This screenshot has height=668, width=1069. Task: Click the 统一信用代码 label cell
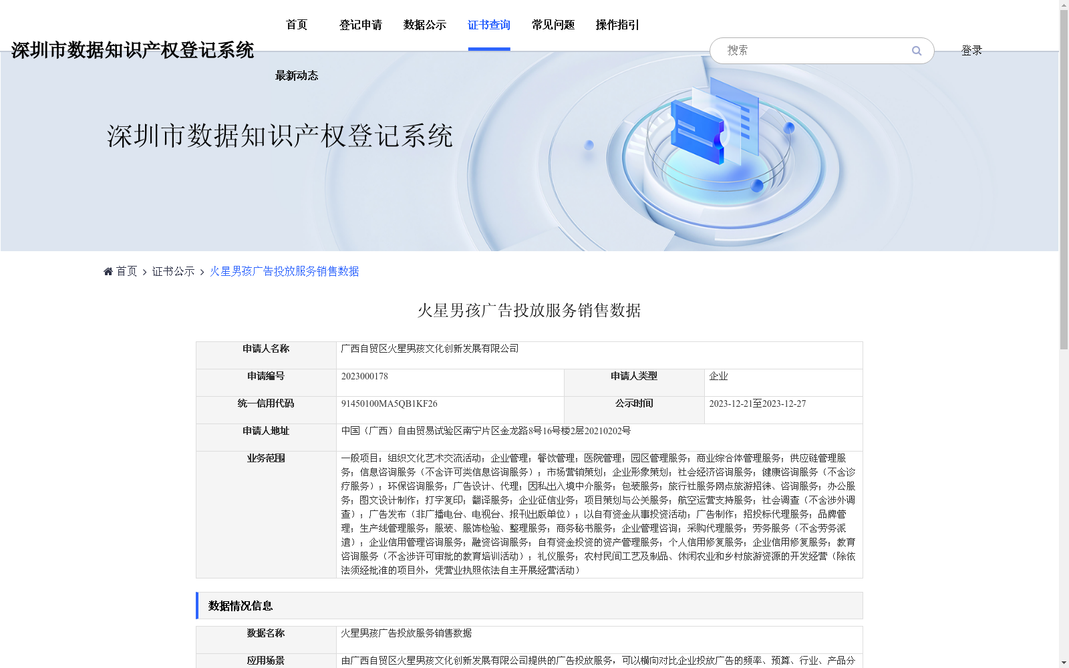click(x=266, y=410)
